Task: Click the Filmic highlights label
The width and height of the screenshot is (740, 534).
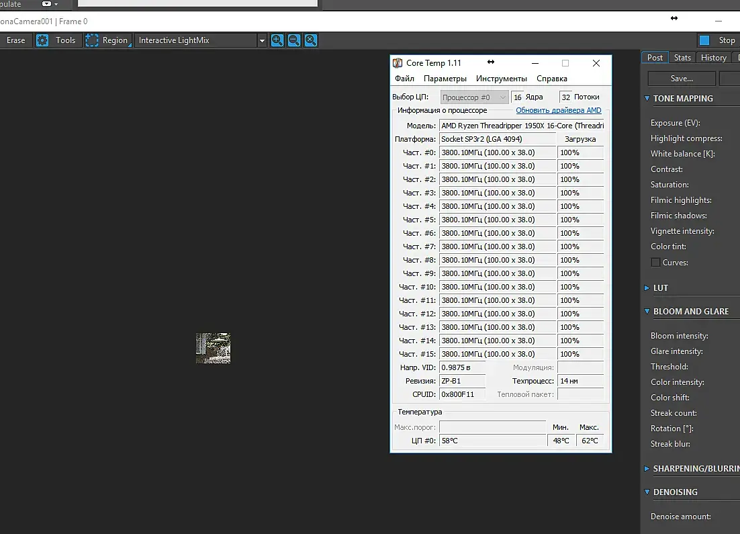Action: point(680,200)
